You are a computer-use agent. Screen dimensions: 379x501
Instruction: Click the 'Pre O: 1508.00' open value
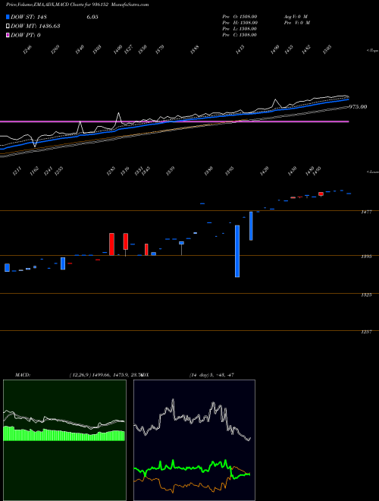(x=240, y=17)
